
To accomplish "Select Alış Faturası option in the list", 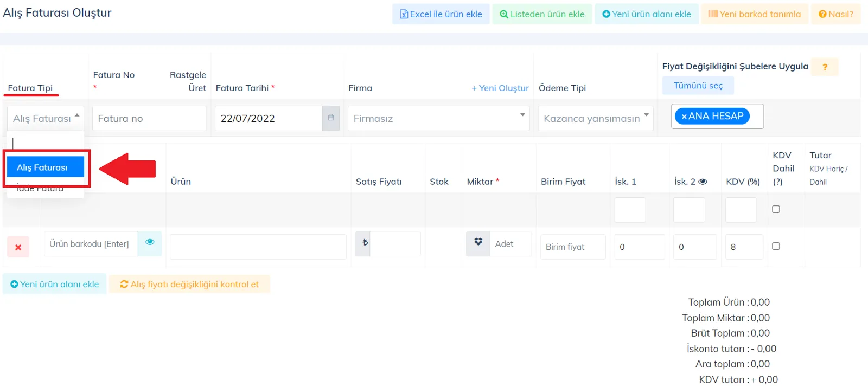I will (x=46, y=167).
